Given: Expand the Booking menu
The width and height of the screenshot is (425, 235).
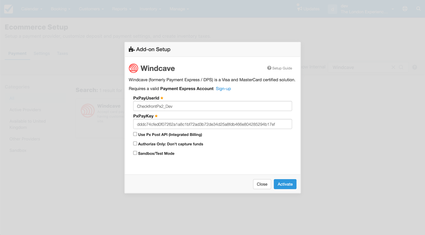Looking at the screenshot, I should 61,9.
